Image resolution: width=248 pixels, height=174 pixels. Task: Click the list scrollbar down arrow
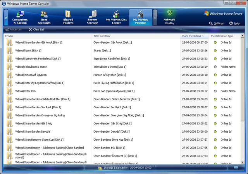pyautogui.click(x=242, y=162)
